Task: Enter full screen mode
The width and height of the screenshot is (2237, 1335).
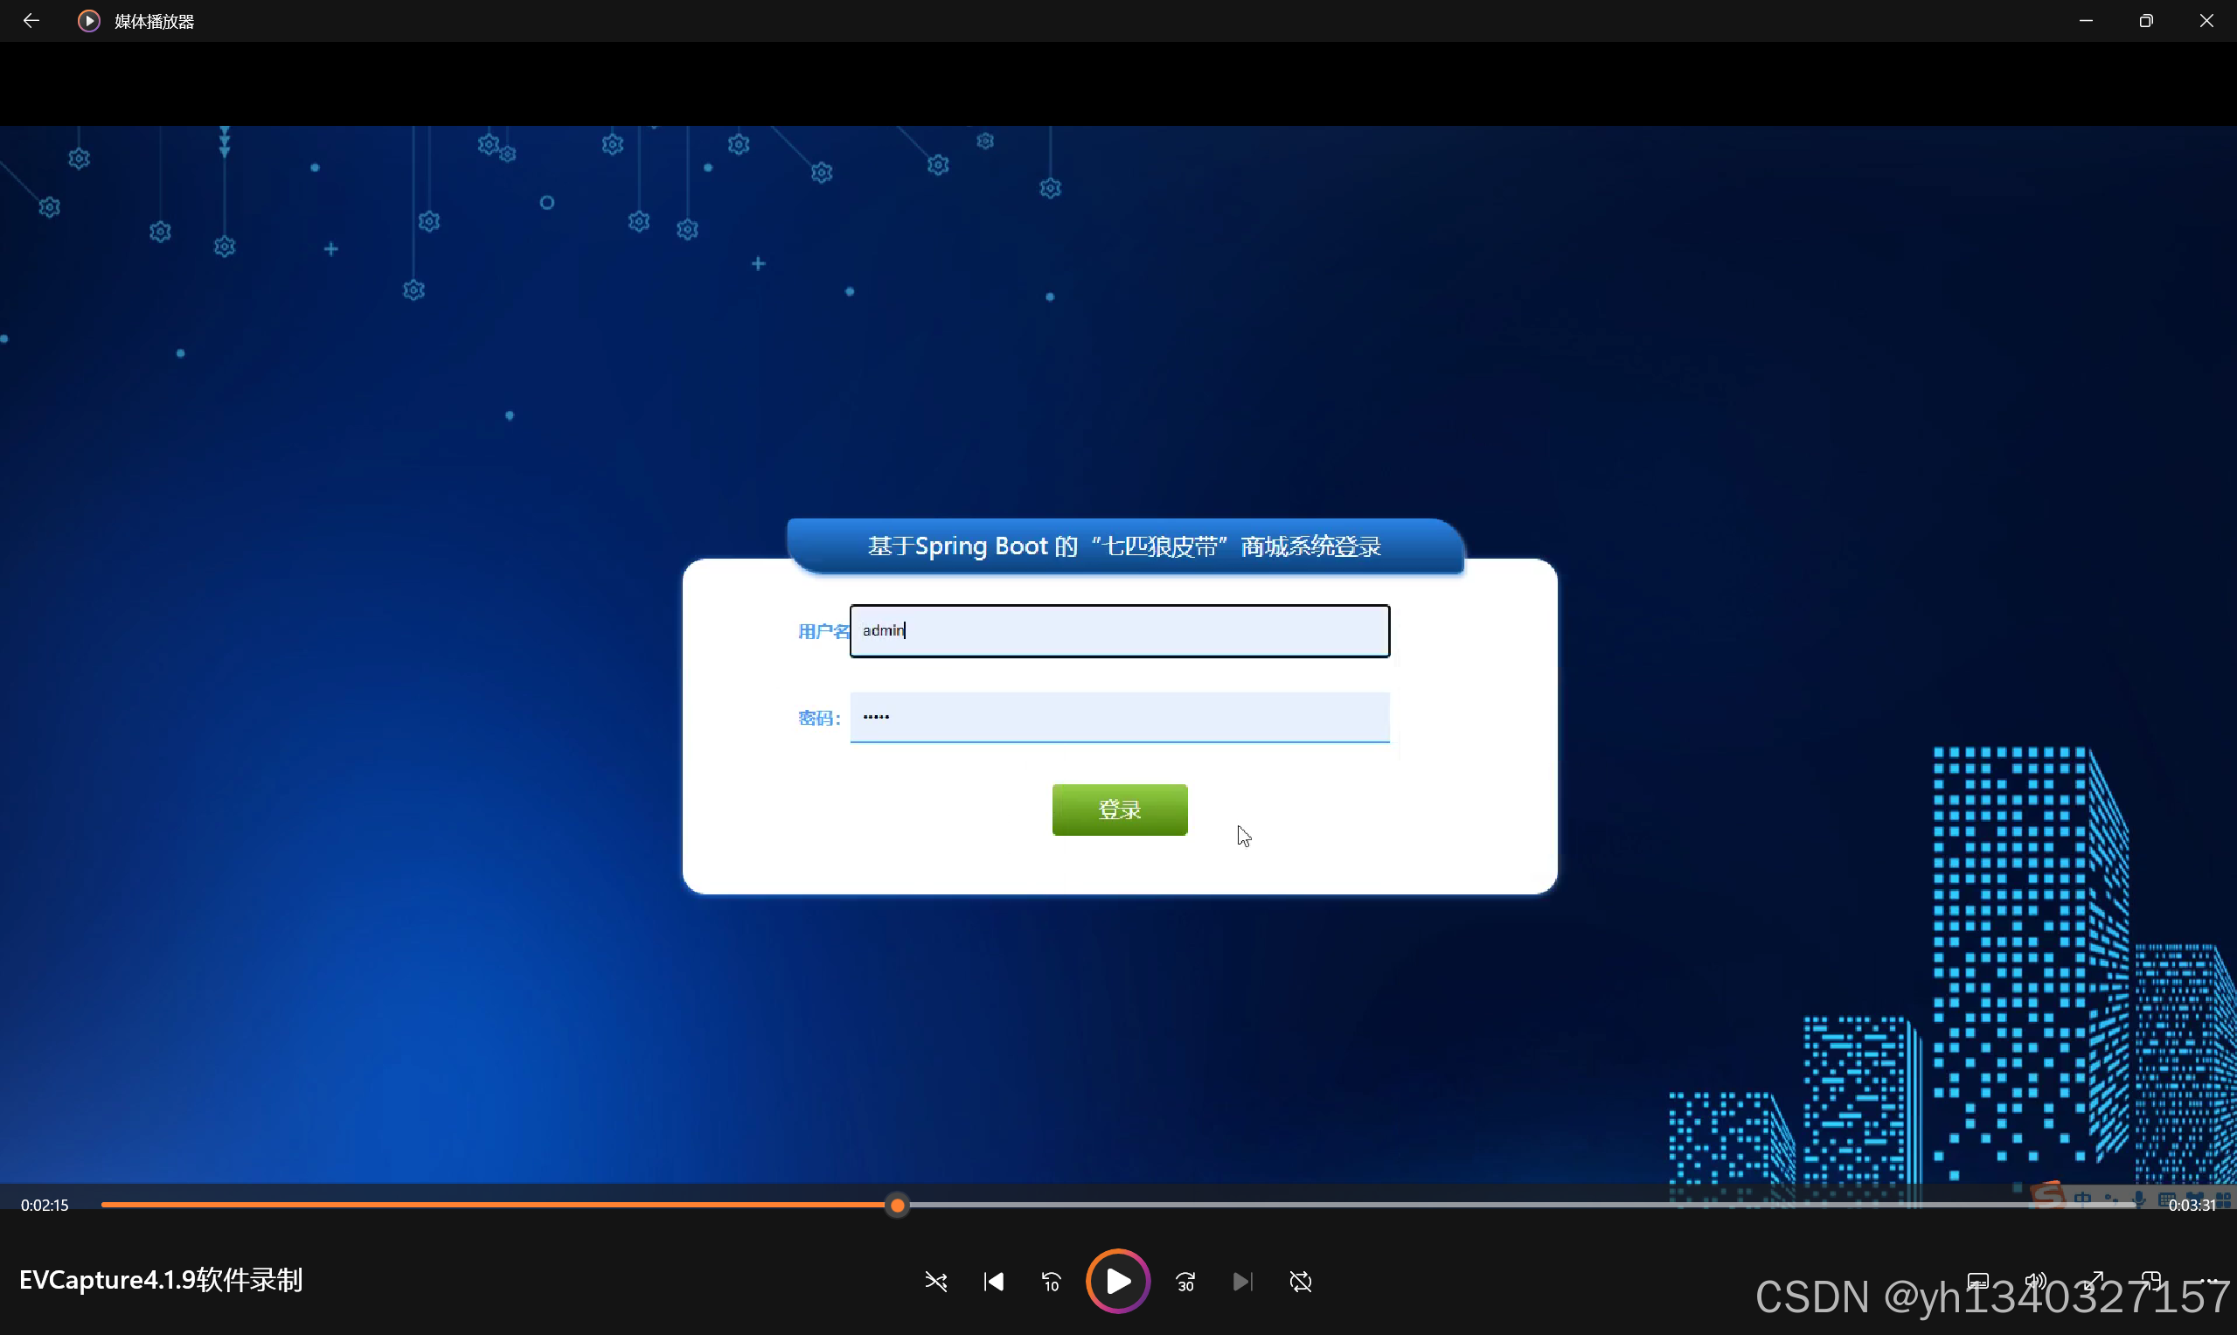Action: tap(2094, 1281)
